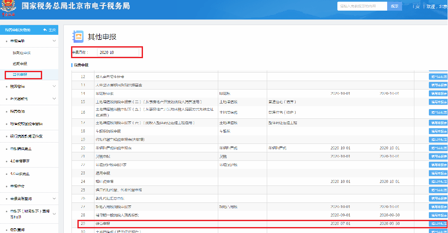The image size is (448, 233).
Task: Click 填写申报表 for row 22 环境保护税
Action: tap(439, 165)
